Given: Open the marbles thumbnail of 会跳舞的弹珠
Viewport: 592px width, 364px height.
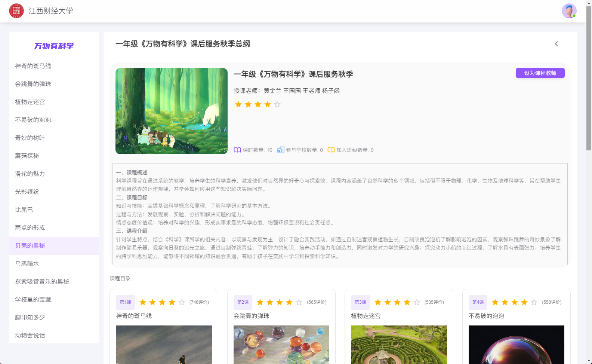Looking at the screenshot, I should tap(281, 345).
